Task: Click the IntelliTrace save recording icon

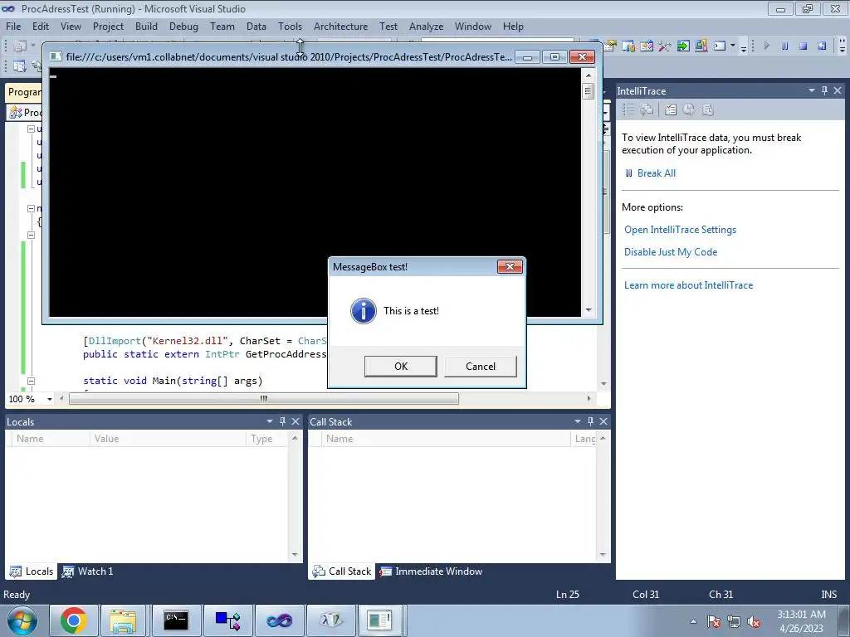Action: click(707, 110)
